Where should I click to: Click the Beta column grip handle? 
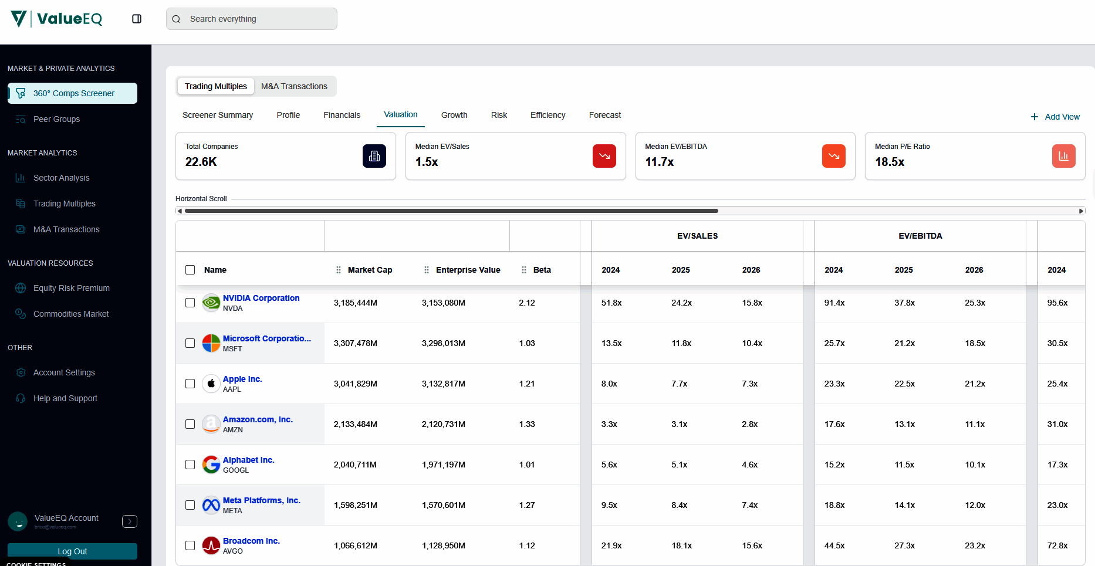(x=524, y=270)
